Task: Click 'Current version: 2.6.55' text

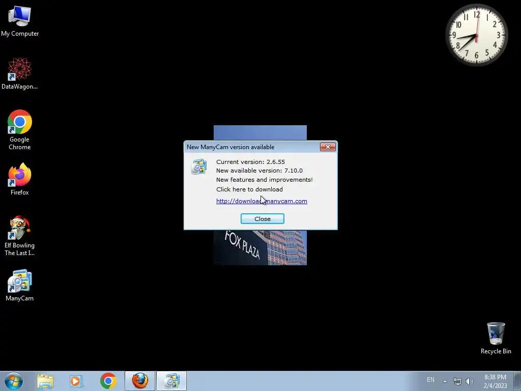Action: click(250, 162)
